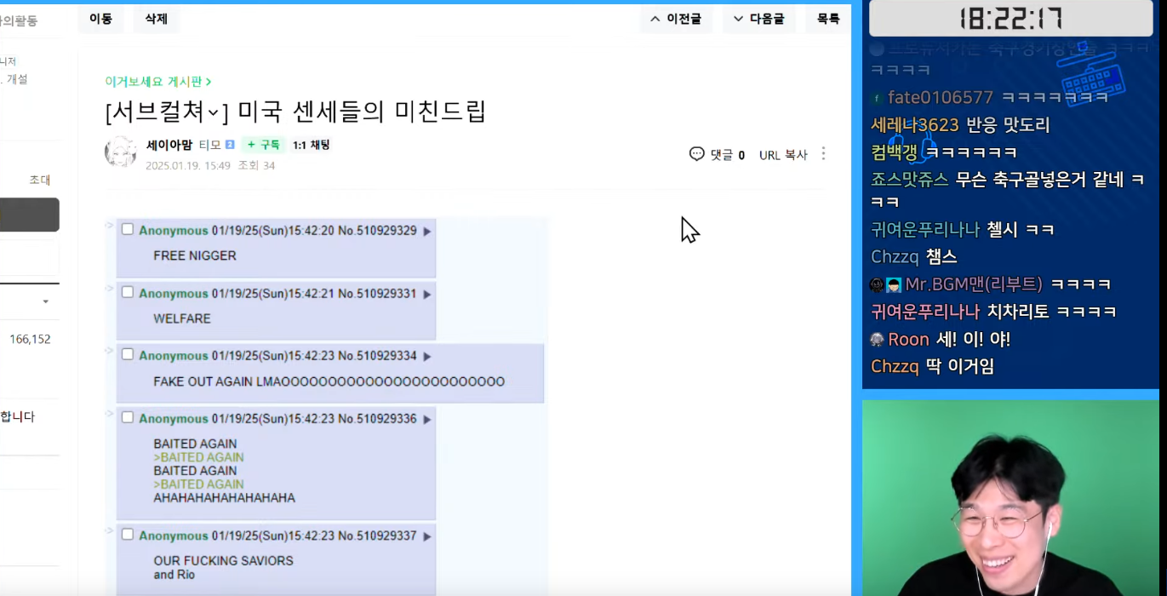Expand the arrow after No.510929336
The width and height of the screenshot is (1167, 596).
427,419
